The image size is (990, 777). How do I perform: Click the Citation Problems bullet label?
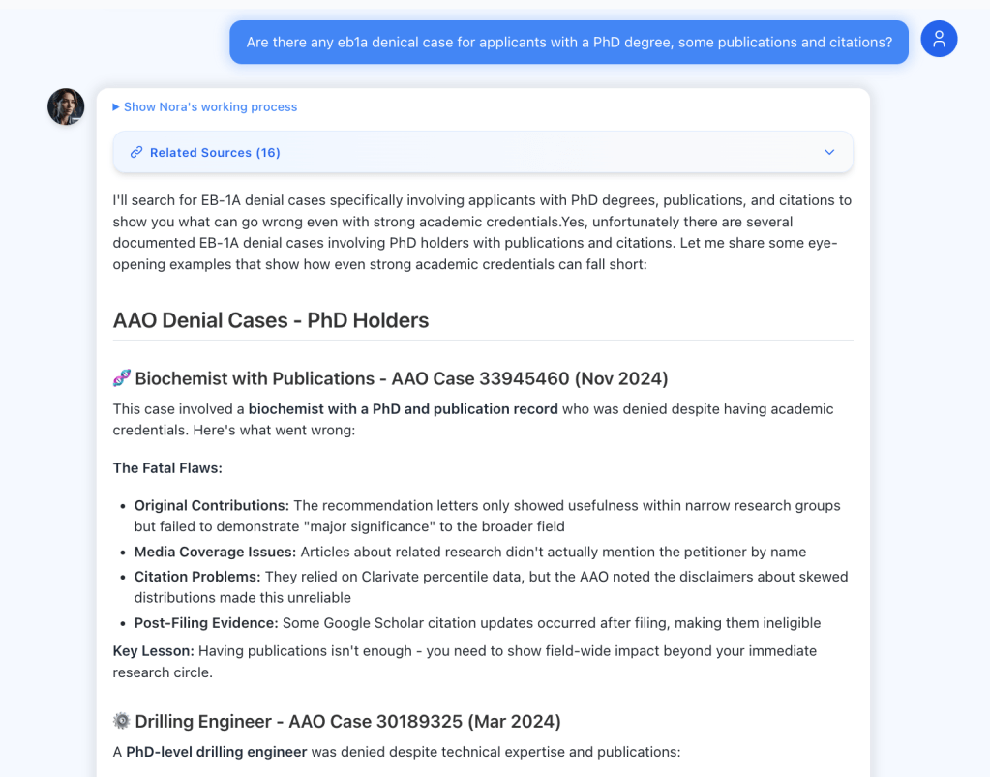point(197,577)
